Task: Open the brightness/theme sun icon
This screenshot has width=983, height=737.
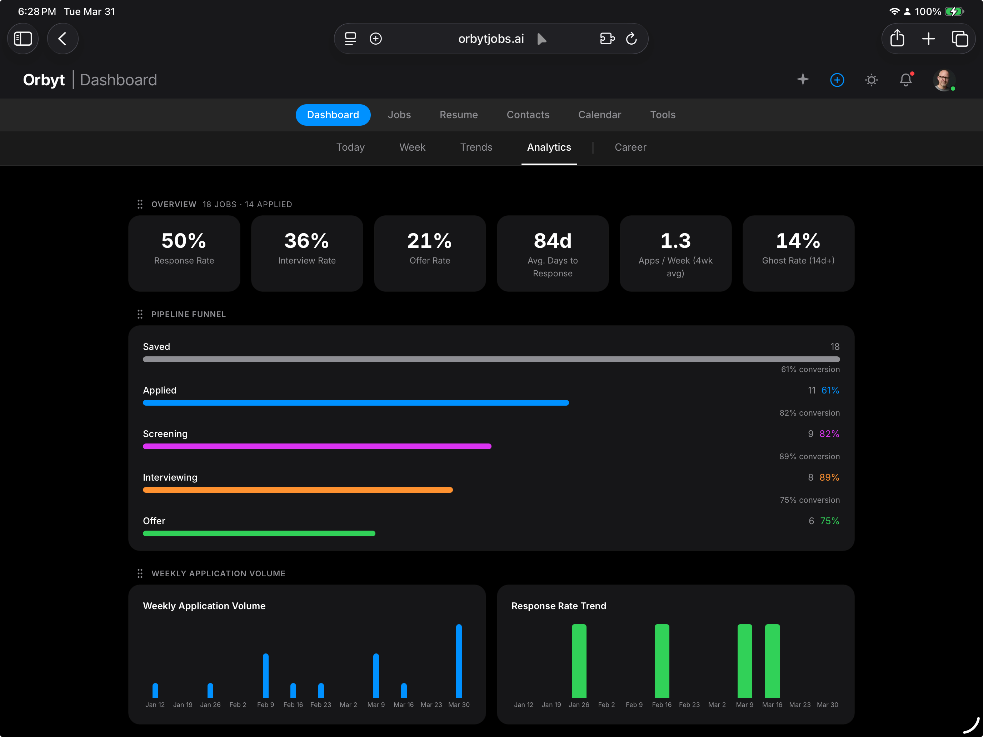Action: click(872, 80)
